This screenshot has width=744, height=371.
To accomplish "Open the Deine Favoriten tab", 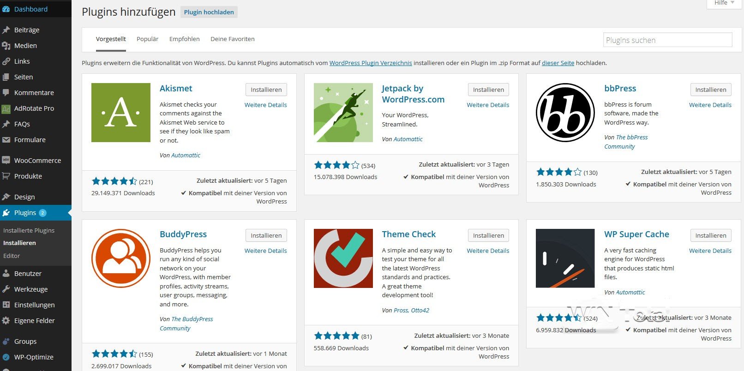I will pyautogui.click(x=233, y=39).
